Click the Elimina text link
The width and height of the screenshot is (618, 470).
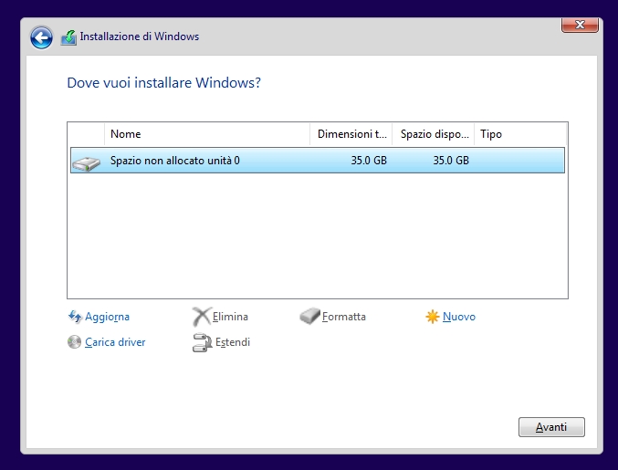230,317
